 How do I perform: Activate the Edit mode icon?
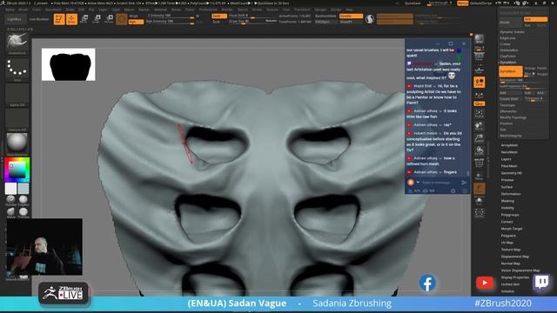(59, 19)
